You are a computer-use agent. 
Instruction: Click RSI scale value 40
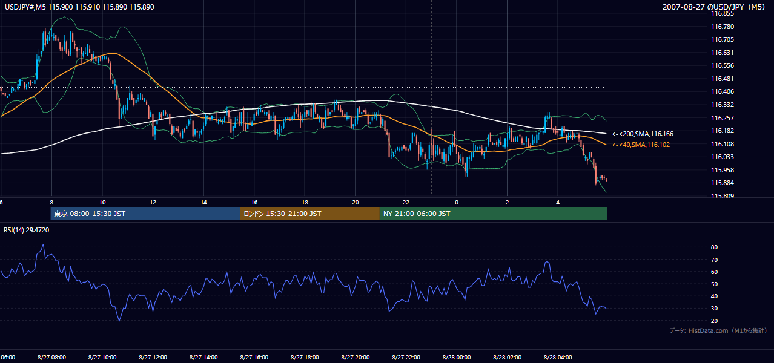[714, 296]
